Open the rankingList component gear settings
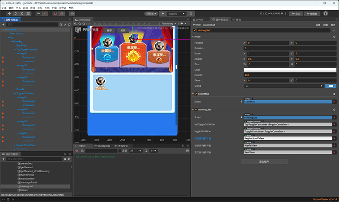This screenshot has width=339, height=202. point(334,109)
